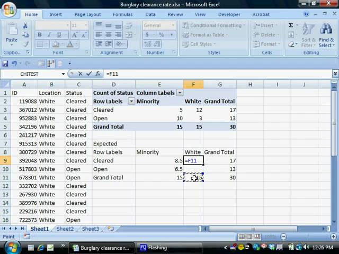
Task: Click the Insert Function fx icon
Action: [x=98, y=74]
